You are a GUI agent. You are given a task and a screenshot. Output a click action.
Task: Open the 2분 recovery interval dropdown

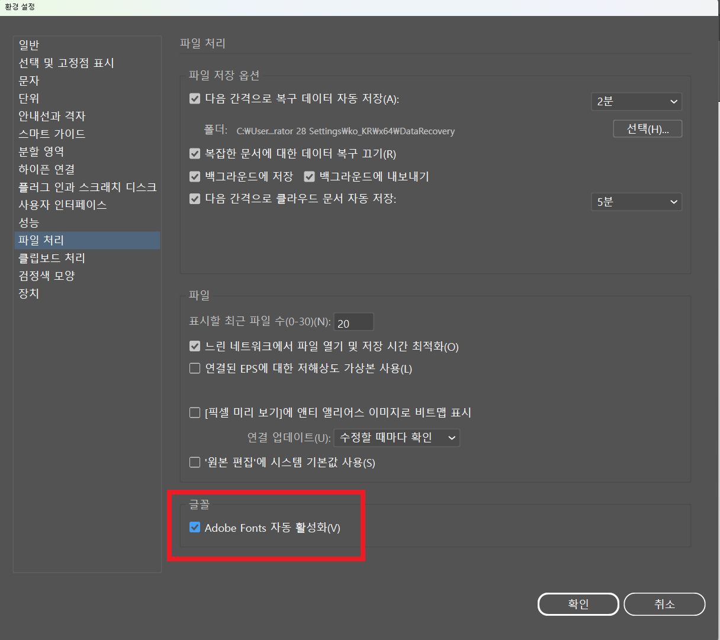tap(637, 101)
